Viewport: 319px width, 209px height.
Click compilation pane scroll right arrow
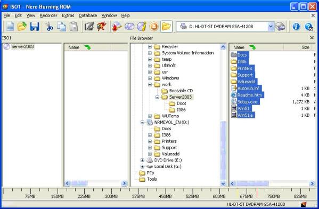pyautogui.click(x=124, y=183)
